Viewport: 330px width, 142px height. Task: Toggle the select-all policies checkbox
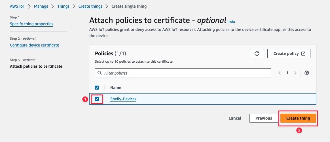pos(97,88)
